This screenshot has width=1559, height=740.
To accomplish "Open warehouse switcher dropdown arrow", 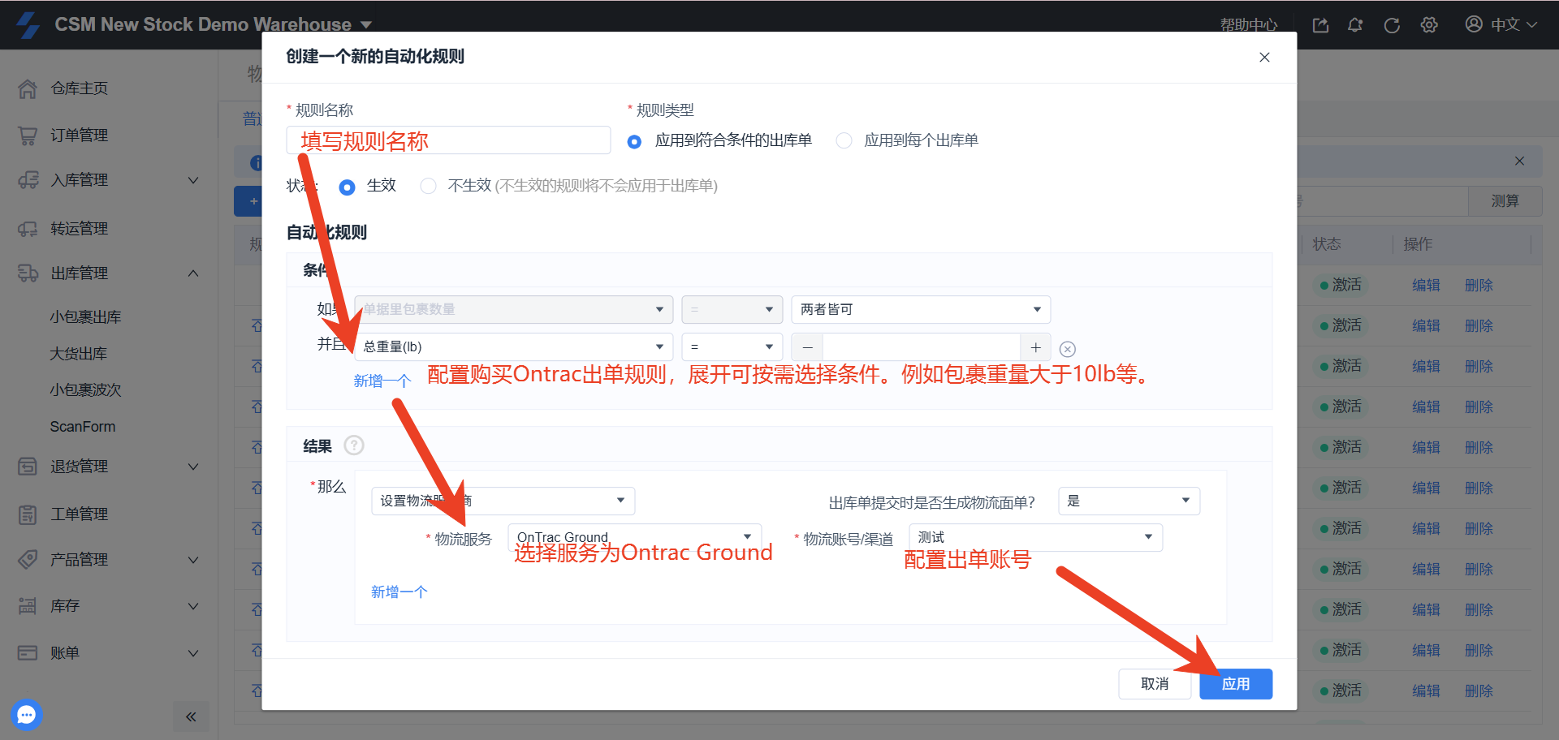I will click(366, 25).
